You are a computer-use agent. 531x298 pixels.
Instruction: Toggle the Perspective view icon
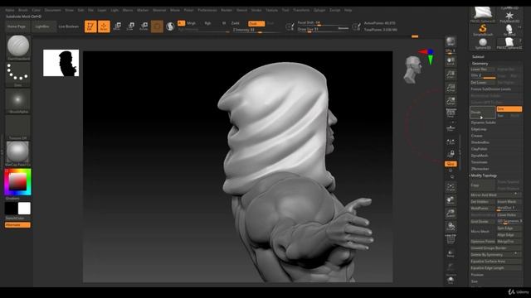tap(451, 113)
